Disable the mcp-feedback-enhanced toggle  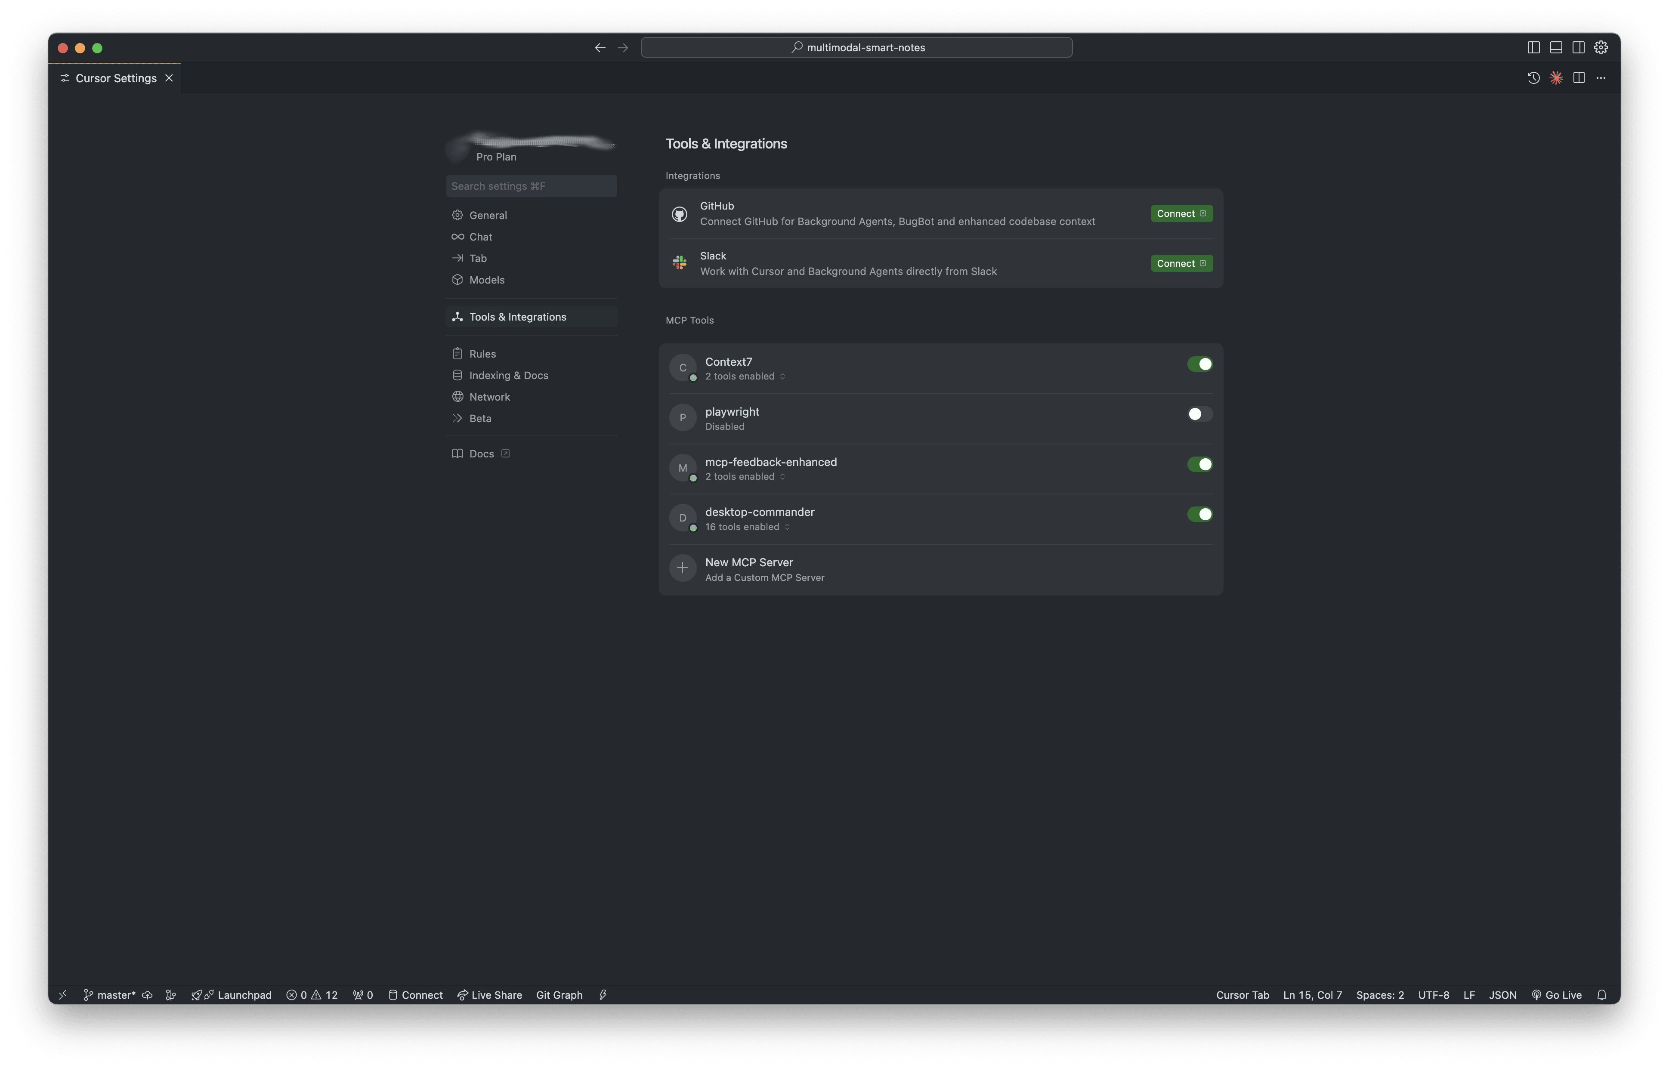[x=1200, y=464]
